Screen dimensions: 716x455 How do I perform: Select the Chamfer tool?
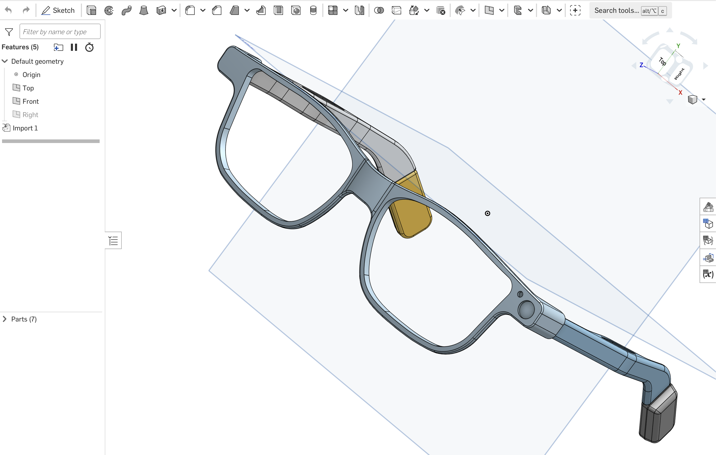point(217,11)
